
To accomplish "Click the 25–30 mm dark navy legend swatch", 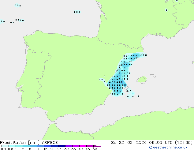I will [62, 146].
